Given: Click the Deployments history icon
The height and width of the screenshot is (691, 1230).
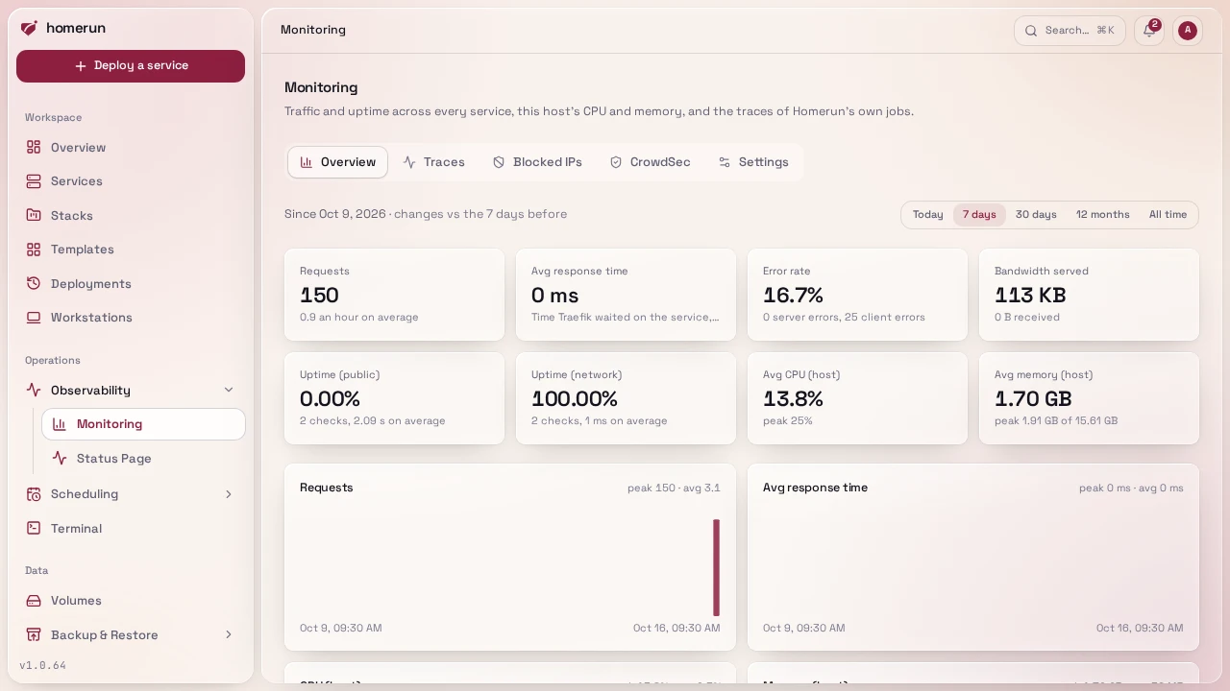Looking at the screenshot, I should point(34,283).
